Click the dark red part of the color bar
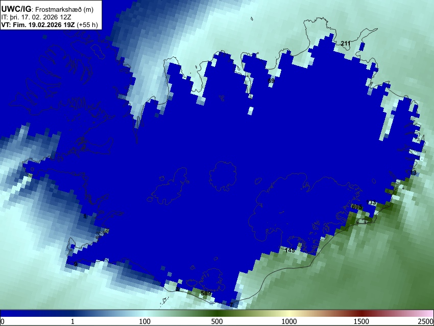Viewport: 434px width, 326px height. click(x=361, y=313)
